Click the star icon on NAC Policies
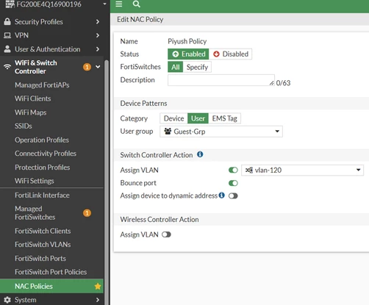This screenshot has width=369, height=305. (98, 286)
